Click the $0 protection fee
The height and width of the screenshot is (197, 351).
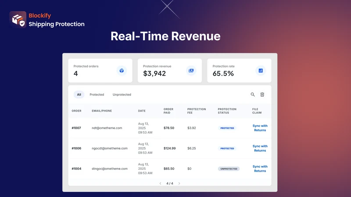(x=190, y=169)
